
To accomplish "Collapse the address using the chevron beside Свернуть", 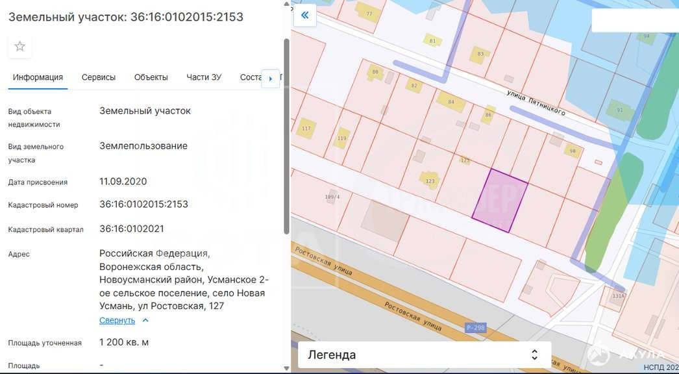I will coord(145,320).
